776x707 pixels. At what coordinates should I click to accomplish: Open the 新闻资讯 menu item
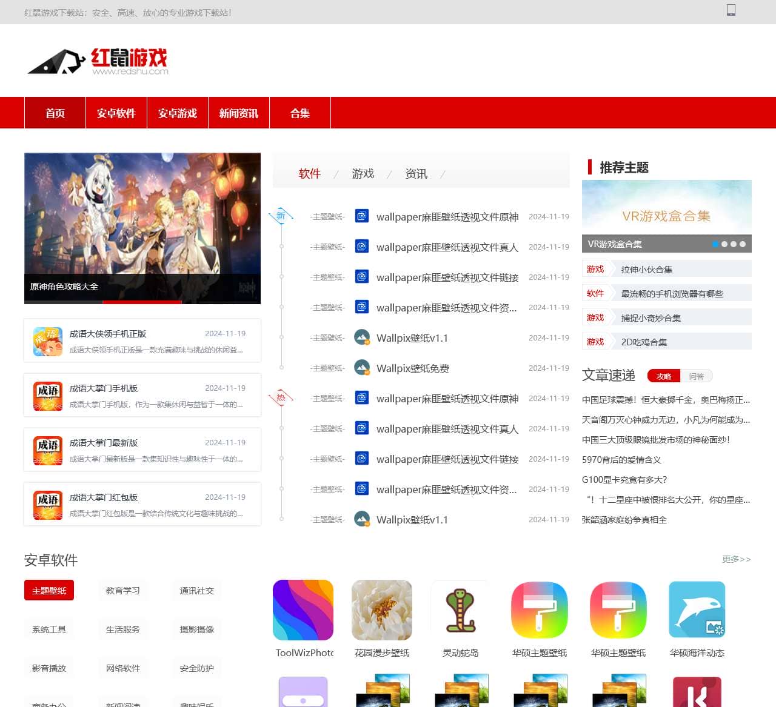click(x=238, y=113)
